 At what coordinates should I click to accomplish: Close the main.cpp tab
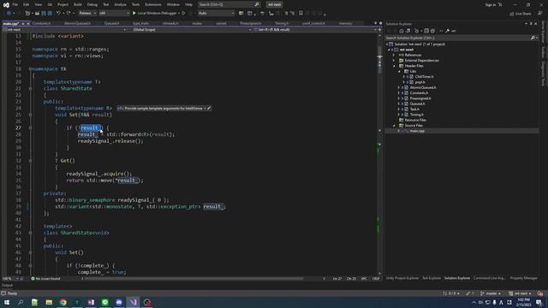[28, 23]
